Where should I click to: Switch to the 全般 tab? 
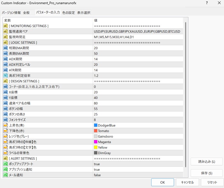[27, 13]
